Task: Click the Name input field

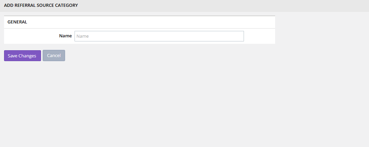Action: (x=159, y=36)
